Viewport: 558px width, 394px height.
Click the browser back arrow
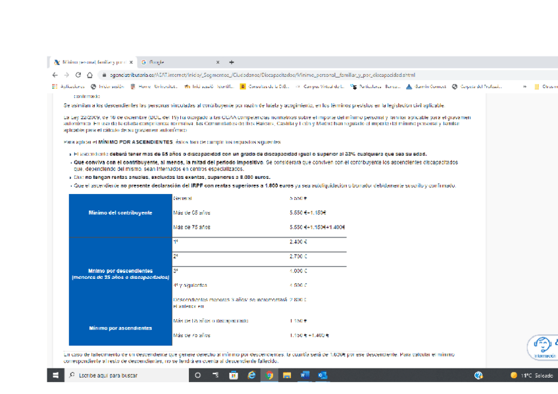click(55, 75)
